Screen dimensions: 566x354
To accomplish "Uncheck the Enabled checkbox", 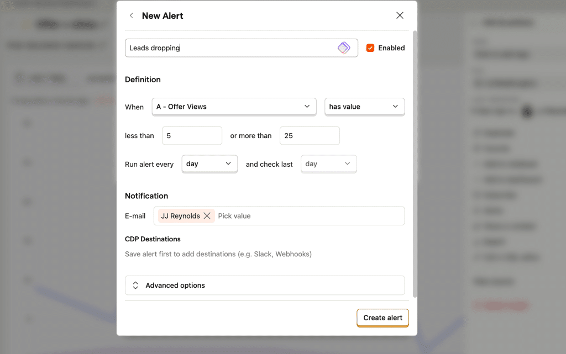I will click(370, 48).
